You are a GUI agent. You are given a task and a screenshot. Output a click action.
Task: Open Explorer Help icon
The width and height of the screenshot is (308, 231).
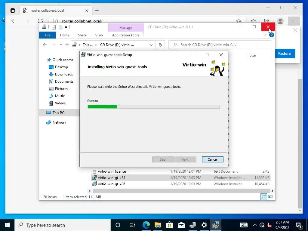point(272,35)
